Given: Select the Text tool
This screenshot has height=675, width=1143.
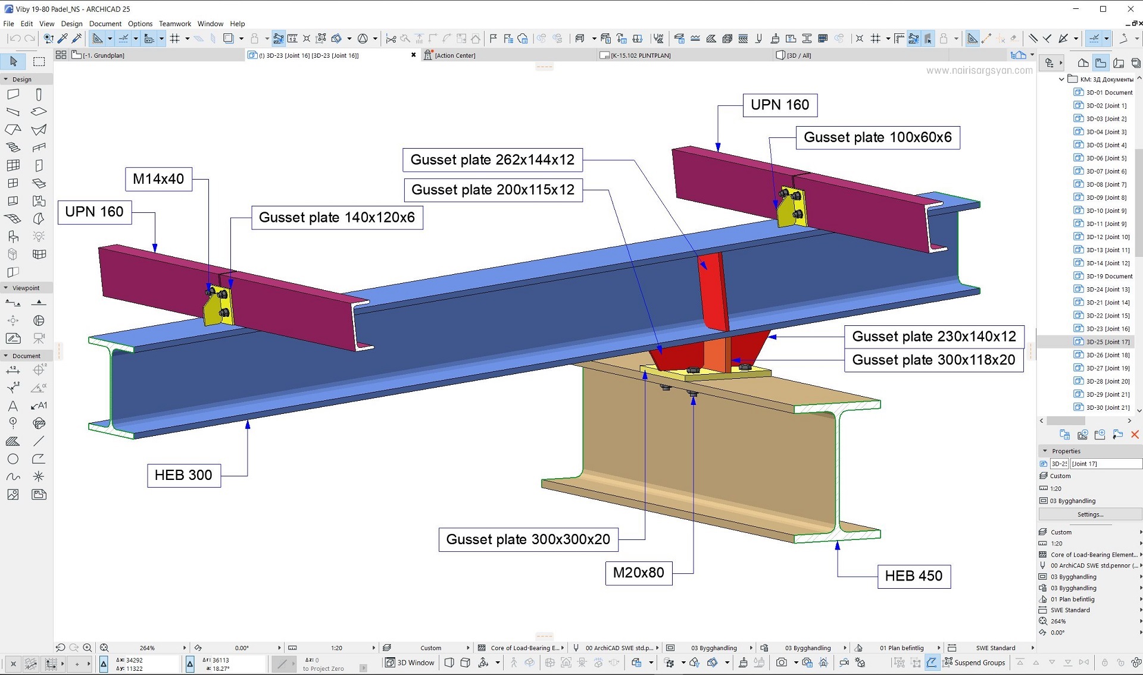Looking at the screenshot, I should pos(13,406).
